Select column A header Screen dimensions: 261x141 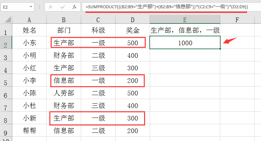[29, 19]
